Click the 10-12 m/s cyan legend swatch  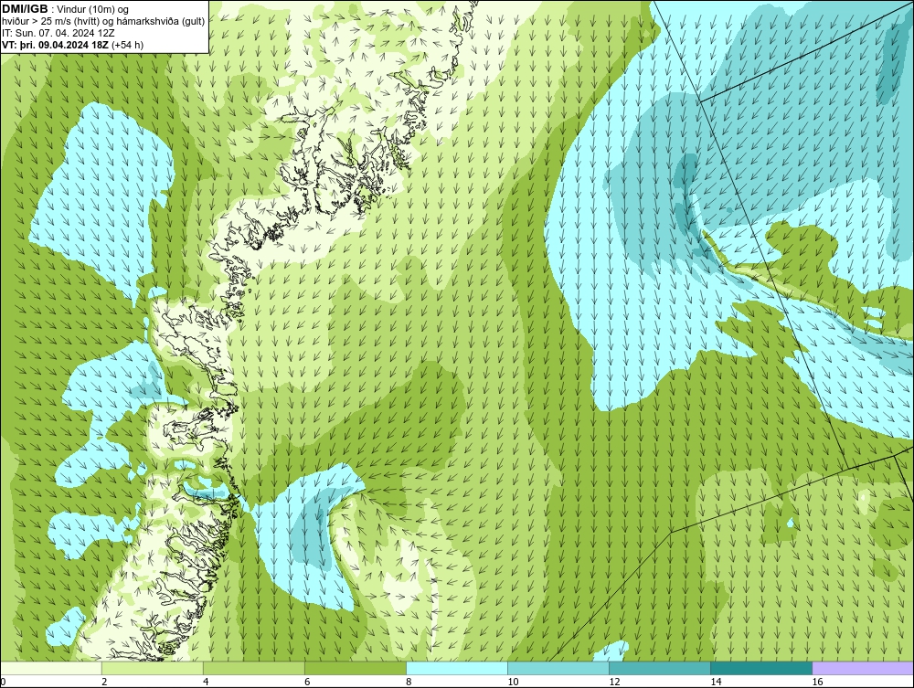(558, 668)
